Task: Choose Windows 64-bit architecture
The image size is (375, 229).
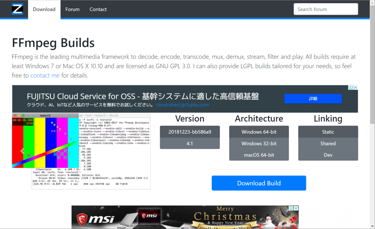Action: point(259,132)
